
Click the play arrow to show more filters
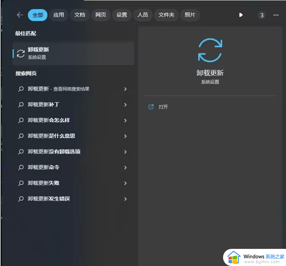tap(241, 15)
